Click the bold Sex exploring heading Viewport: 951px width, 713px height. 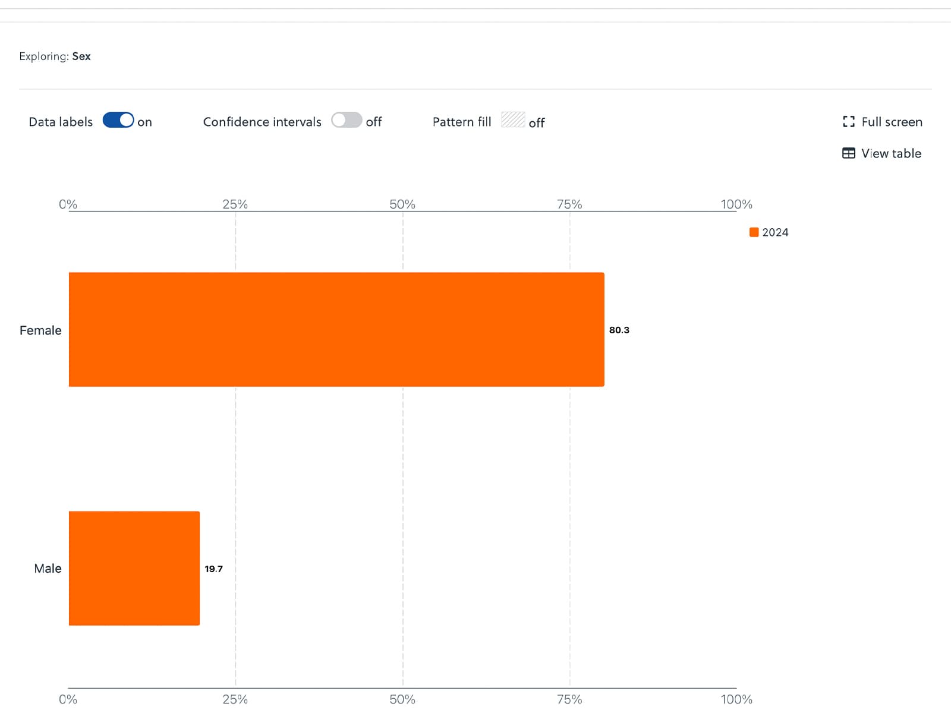(81, 56)
